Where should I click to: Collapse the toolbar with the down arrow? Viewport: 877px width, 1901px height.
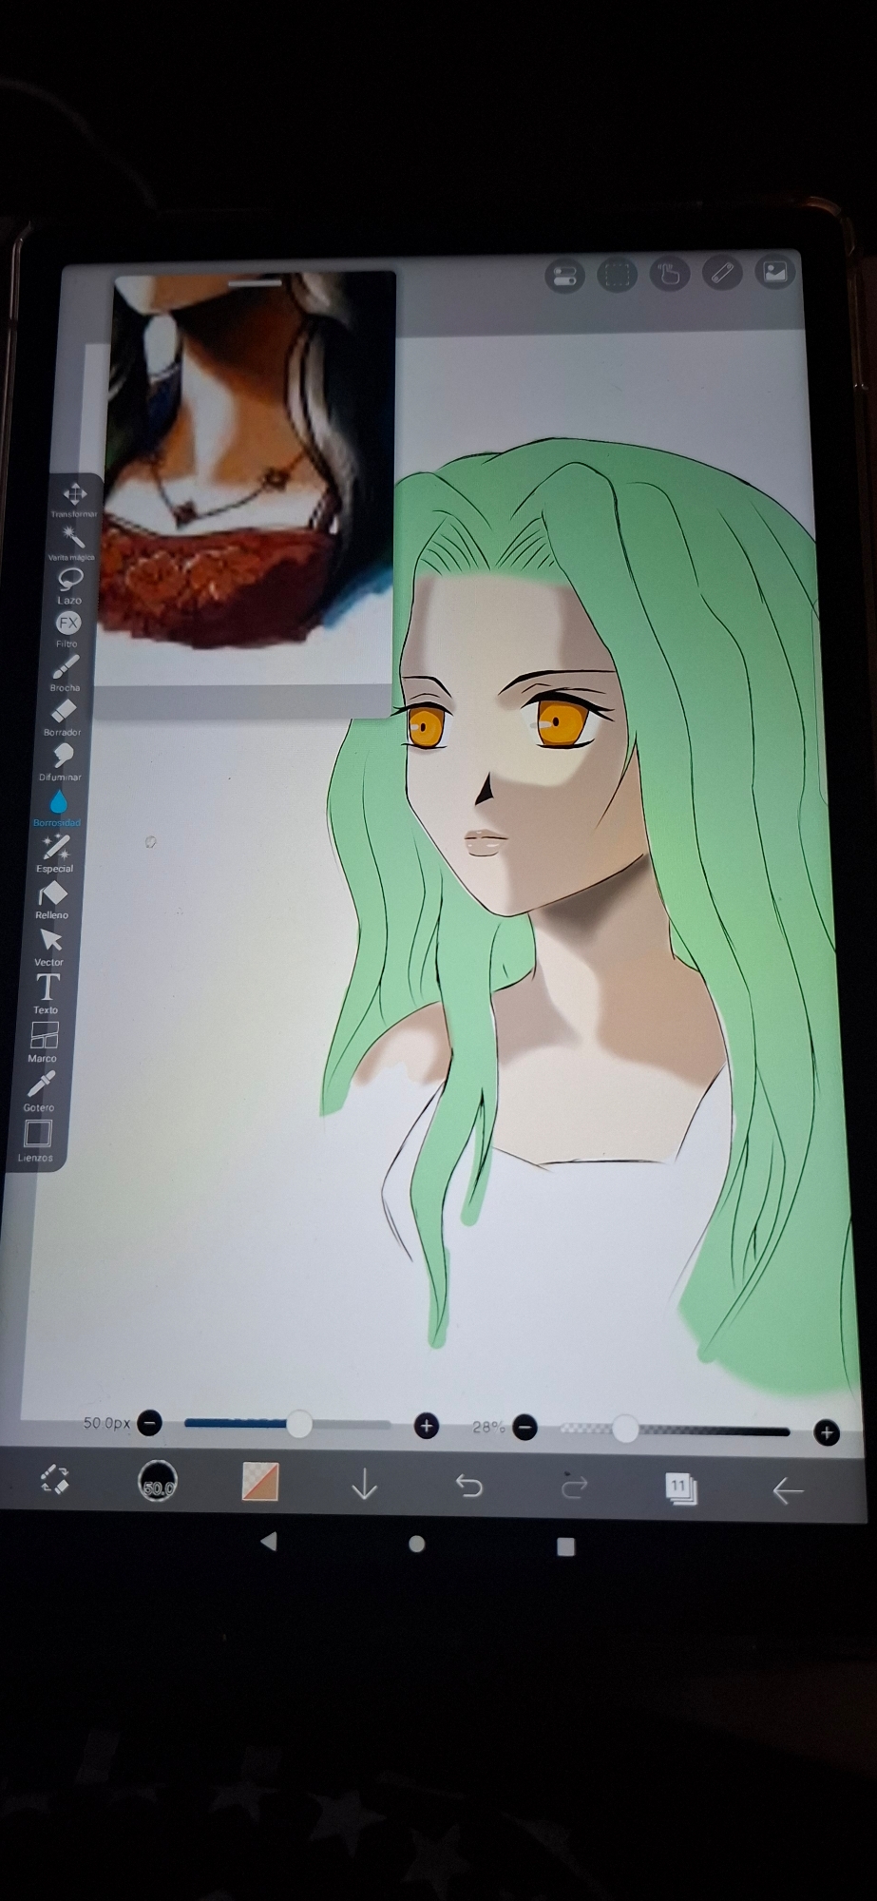(x=364, y=1485)
